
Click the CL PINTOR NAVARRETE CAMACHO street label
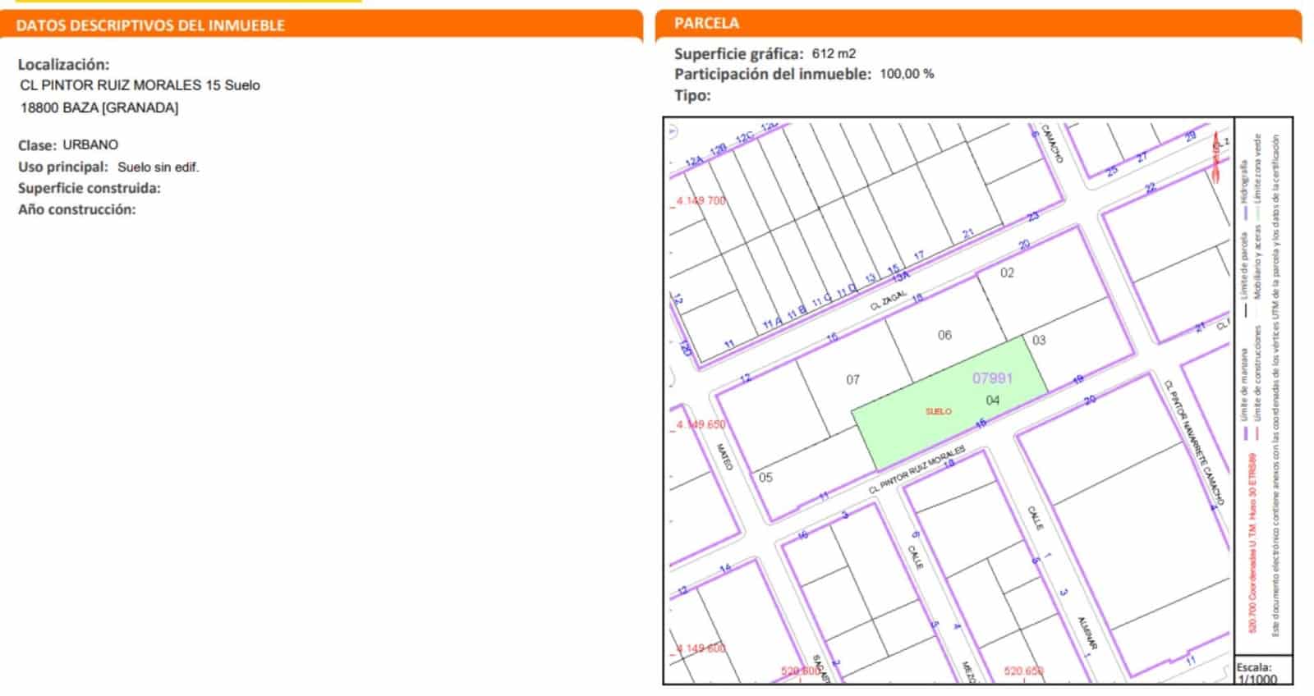tap(1195, 442)
